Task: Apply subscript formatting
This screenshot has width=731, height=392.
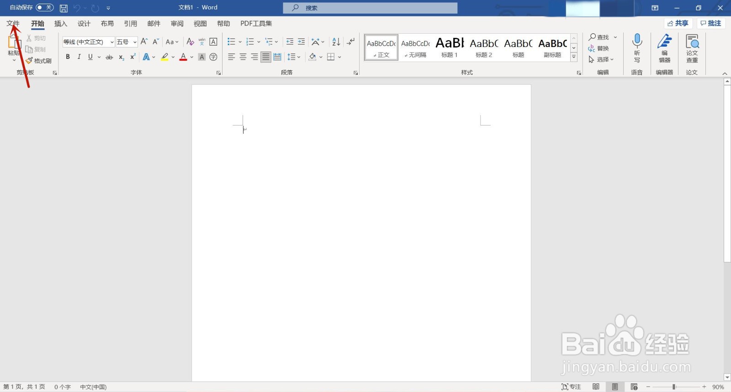Action: (x=121, y=57)
